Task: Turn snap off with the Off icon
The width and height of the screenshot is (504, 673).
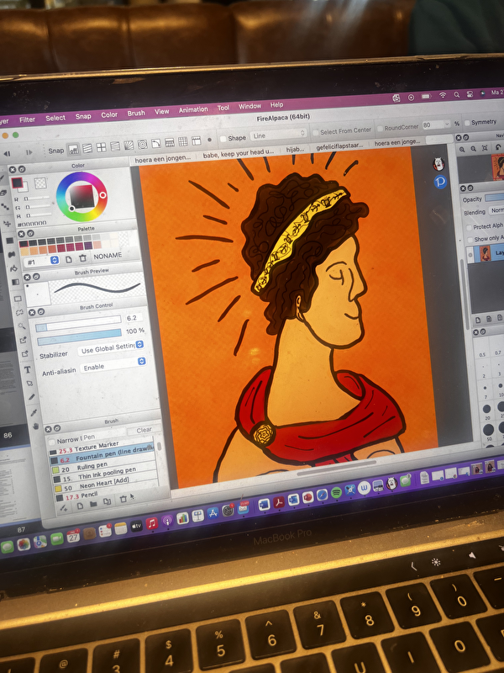Action: click(x=74, y=150)
